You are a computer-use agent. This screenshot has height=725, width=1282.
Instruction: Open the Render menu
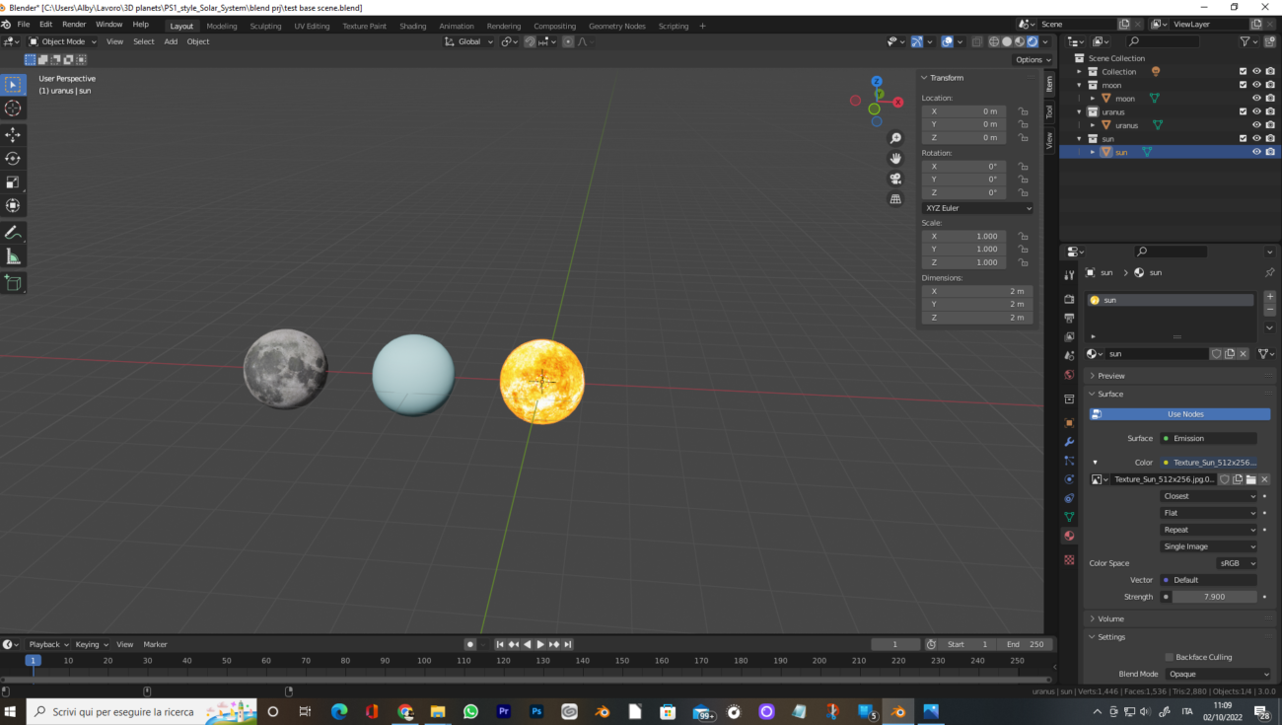click(74, 24)
